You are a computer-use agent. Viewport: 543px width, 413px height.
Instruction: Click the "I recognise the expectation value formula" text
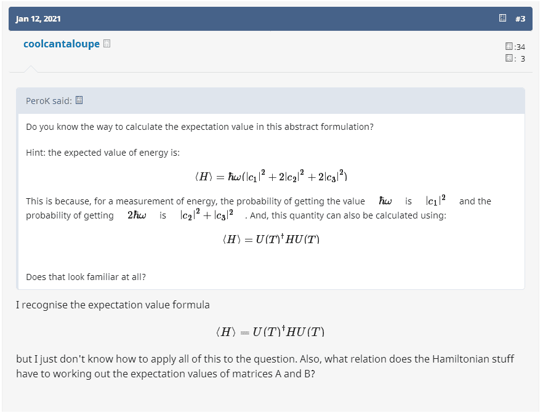tap(113, 305)
